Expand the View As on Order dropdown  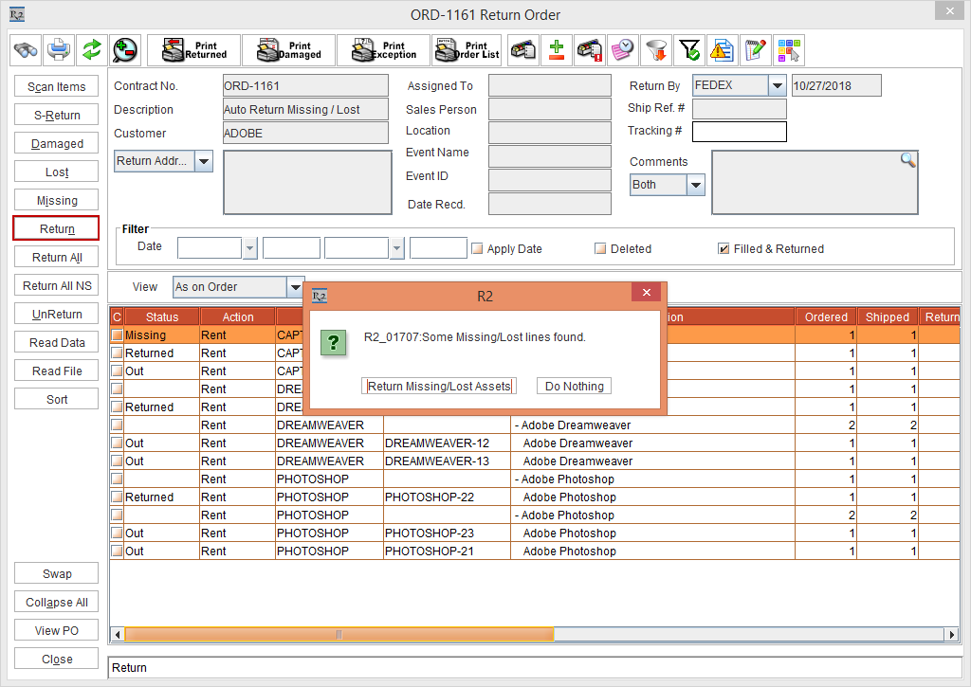(x=295, y=287)
